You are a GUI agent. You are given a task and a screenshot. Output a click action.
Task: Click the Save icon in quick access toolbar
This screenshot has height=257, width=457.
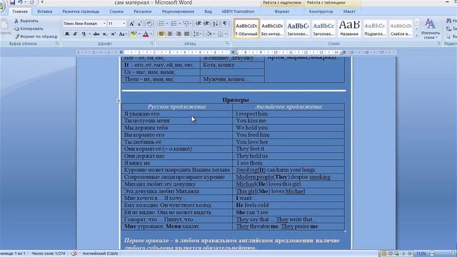[x=12, y=2]
